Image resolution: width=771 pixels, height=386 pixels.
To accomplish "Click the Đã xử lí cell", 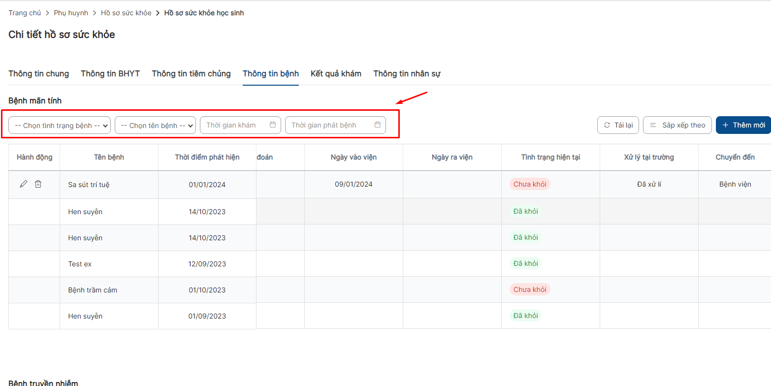I will (x=649, y=185).
